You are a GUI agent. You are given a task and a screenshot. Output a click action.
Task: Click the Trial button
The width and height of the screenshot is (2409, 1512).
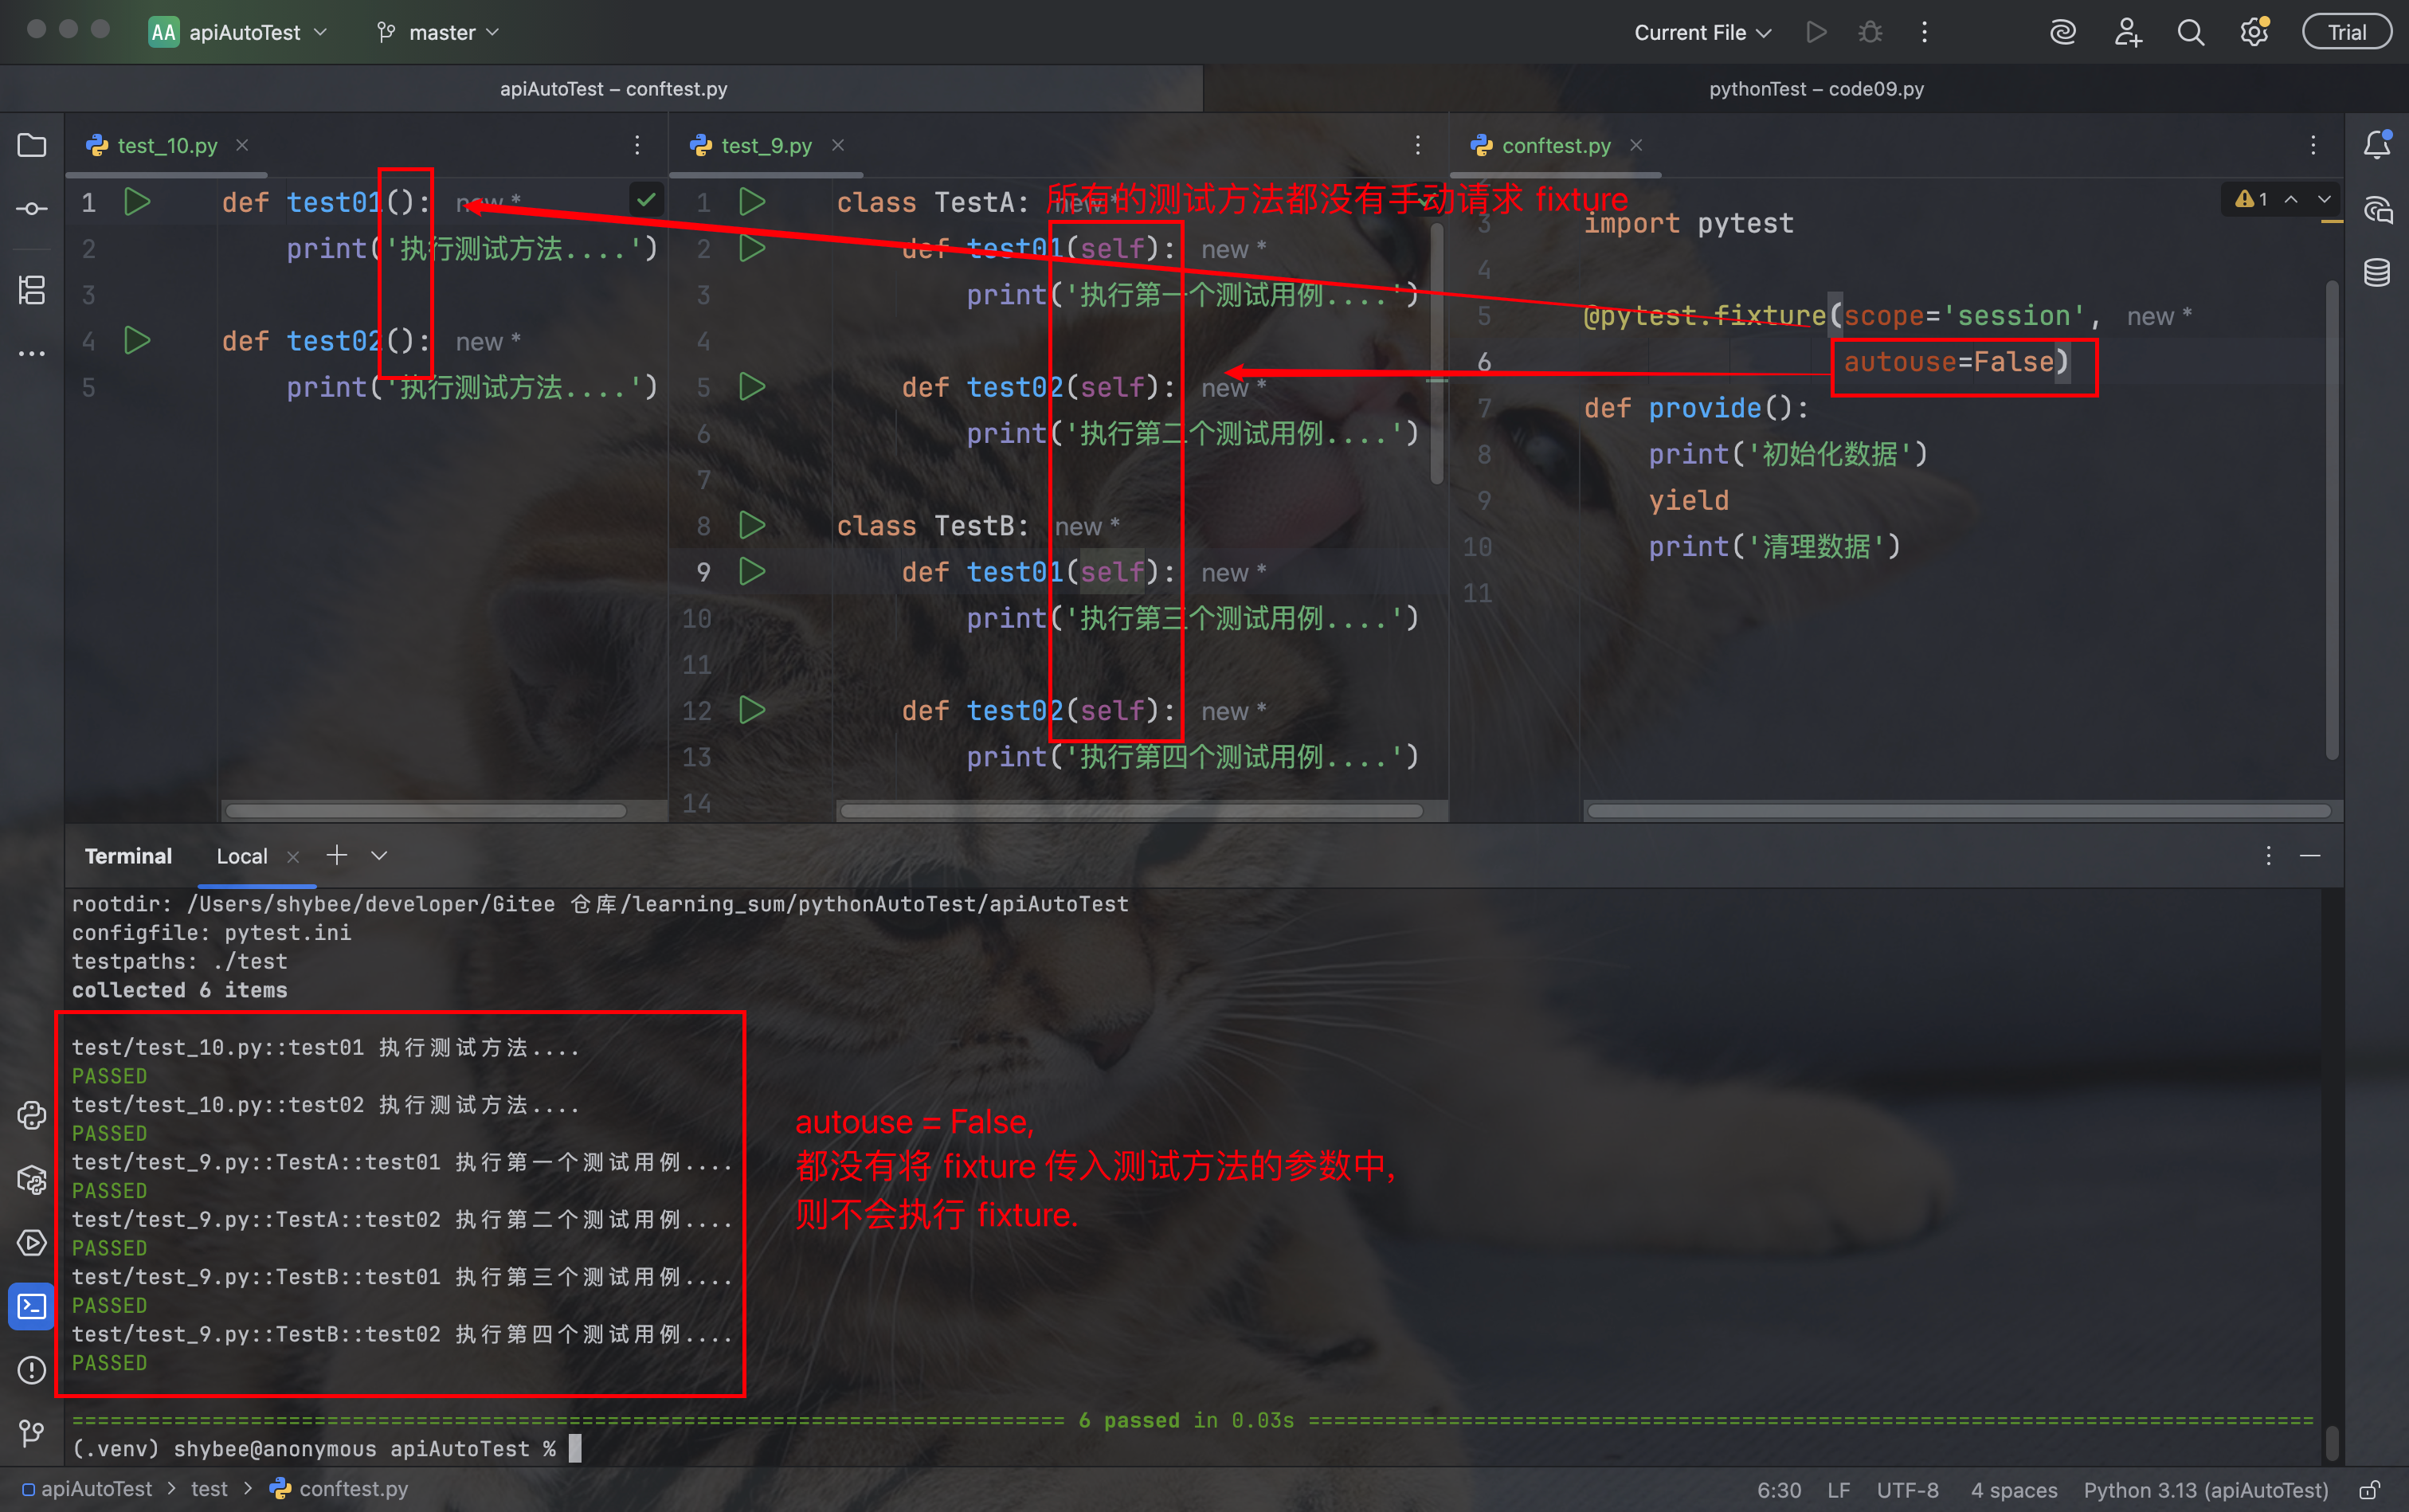[2346, 32]
